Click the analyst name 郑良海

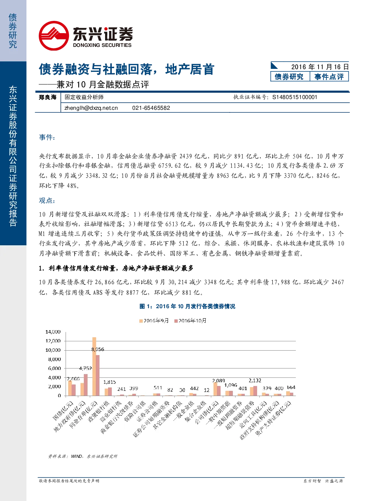[x=48, y=97]
